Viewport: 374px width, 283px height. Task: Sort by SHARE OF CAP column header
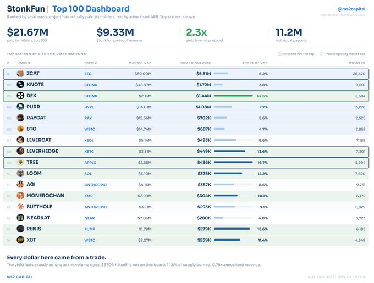coord(255,63)
